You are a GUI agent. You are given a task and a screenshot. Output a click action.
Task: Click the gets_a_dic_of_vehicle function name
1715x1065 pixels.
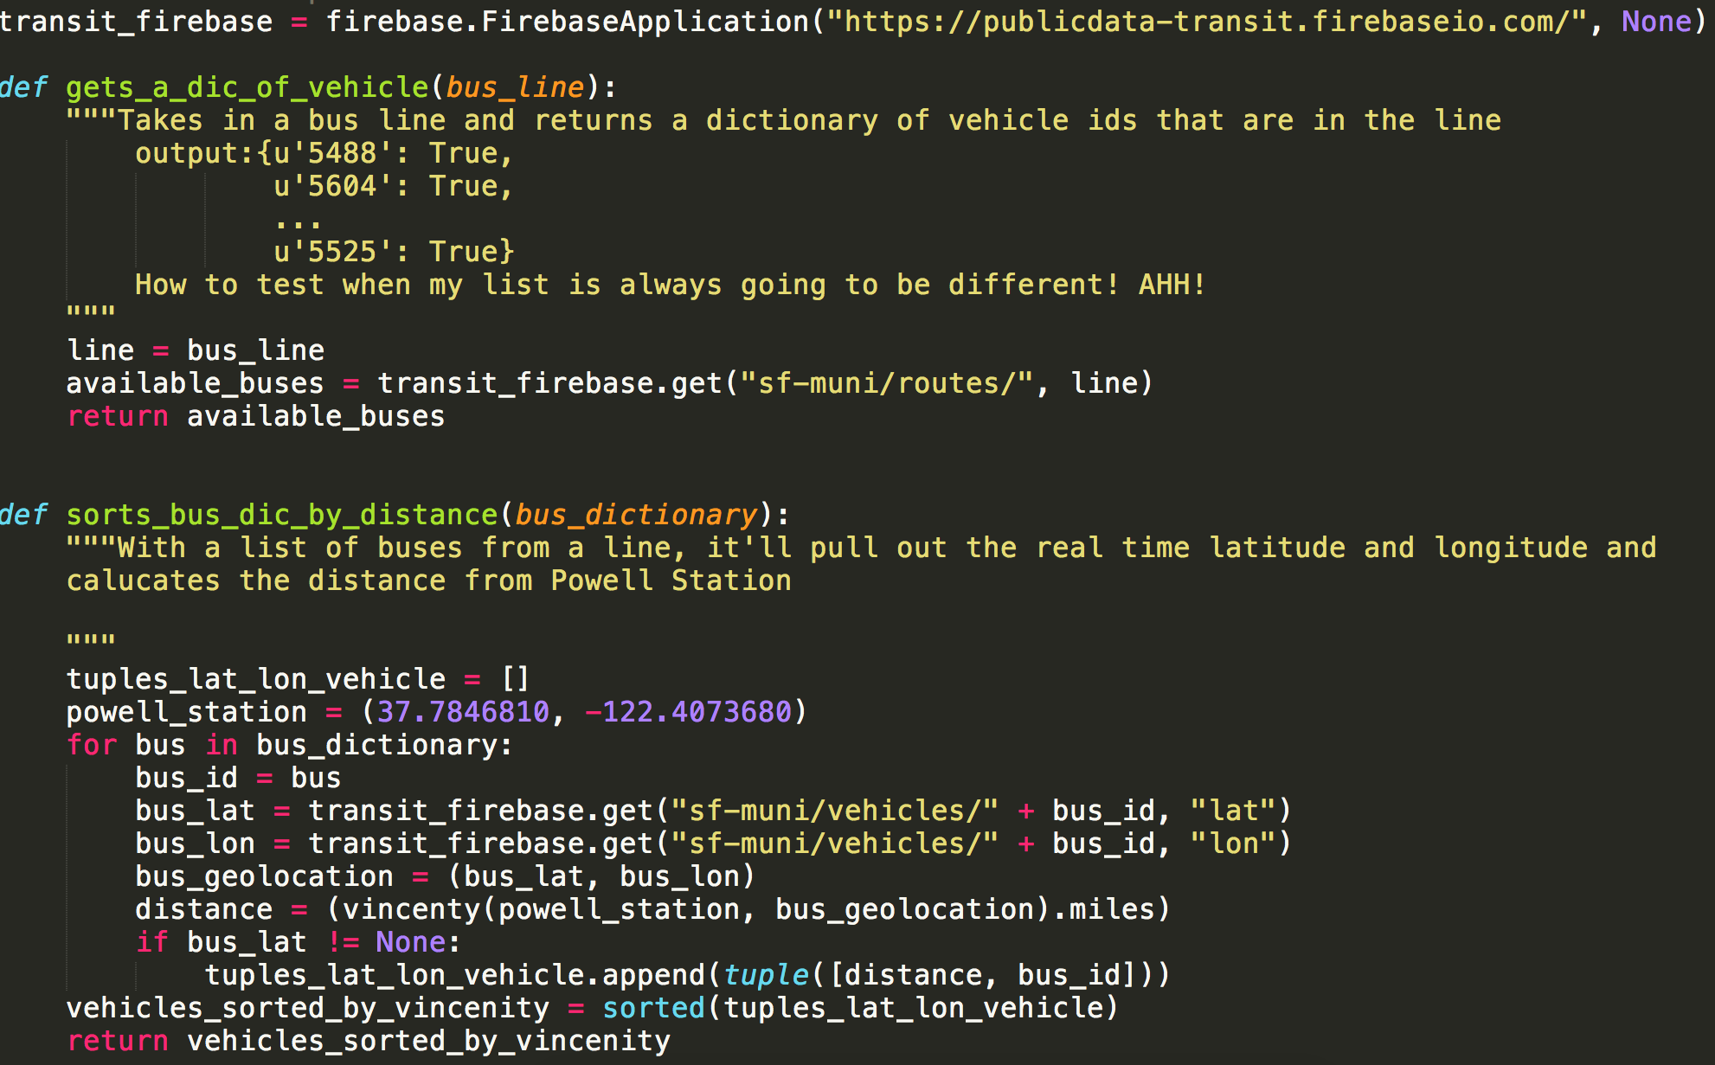click(247, 87)
